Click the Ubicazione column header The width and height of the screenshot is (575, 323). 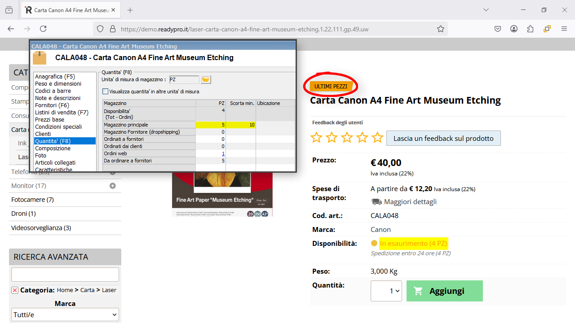[275, 103]
